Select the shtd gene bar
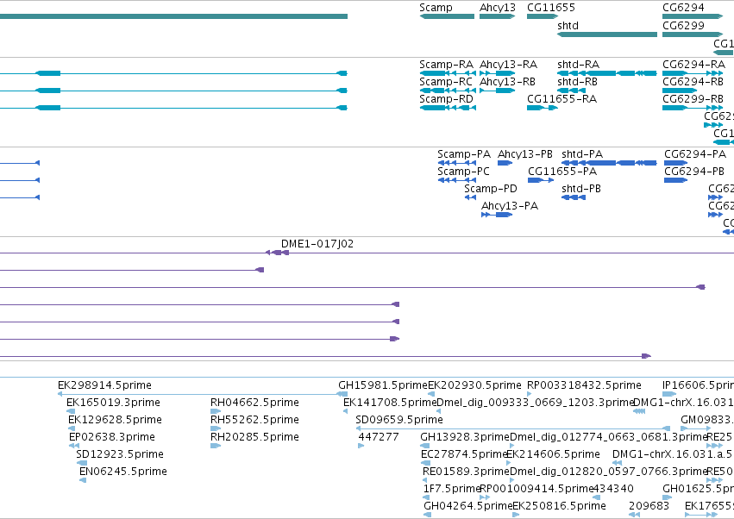This screenshot has width=734, height=519. pyautogui.click(x=607, y=34)
